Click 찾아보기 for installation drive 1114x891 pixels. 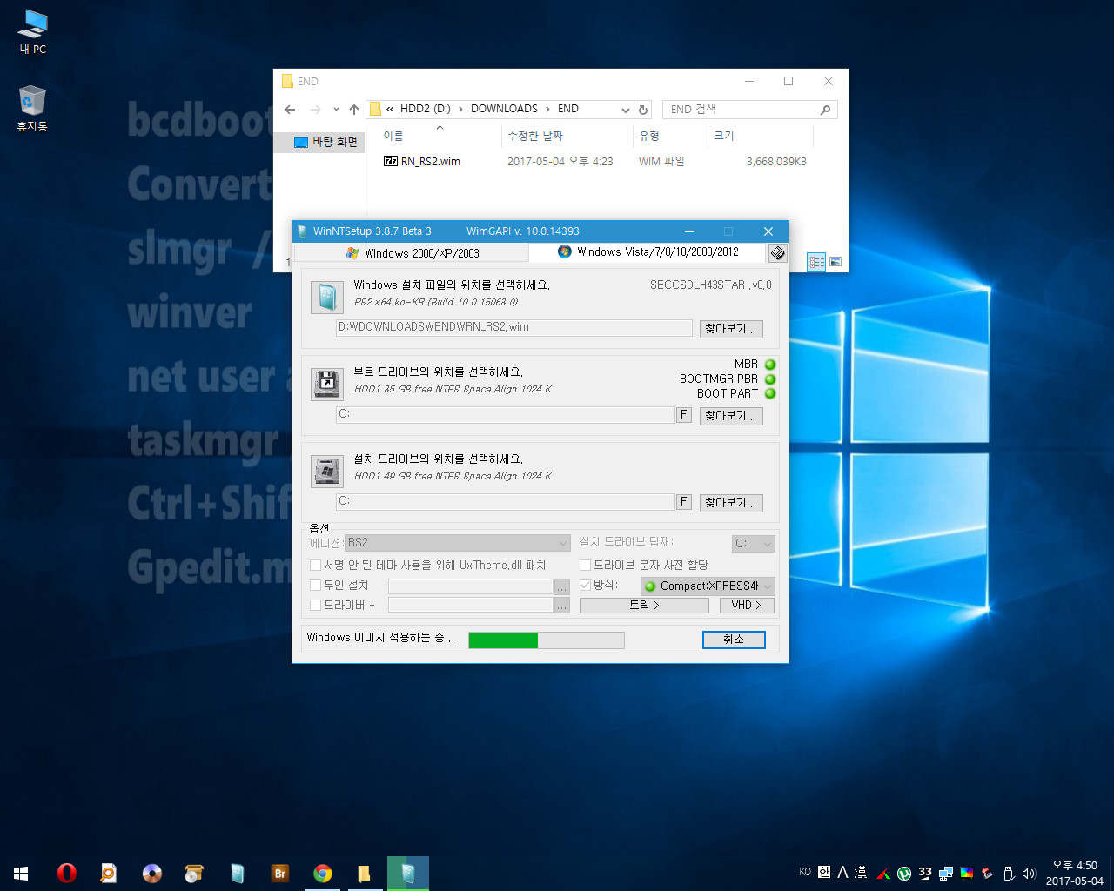tap(731, 503)
